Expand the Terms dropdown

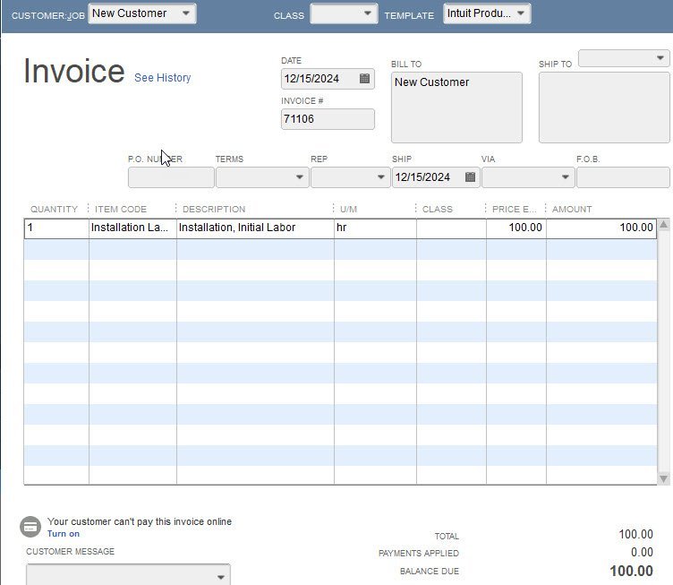coord(300,177)
